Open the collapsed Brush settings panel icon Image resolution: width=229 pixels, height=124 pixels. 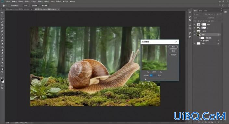pos(190,17)
